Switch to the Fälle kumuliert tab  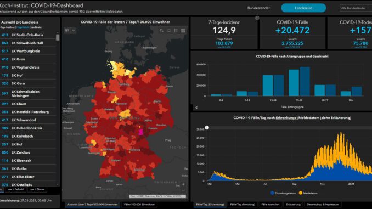[270, 204]
